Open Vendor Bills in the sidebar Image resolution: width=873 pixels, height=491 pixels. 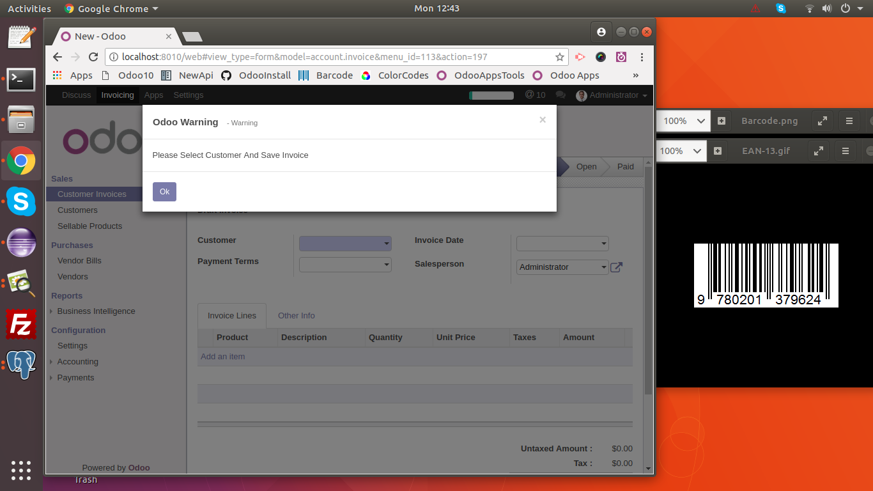click(x=79, y=260)
